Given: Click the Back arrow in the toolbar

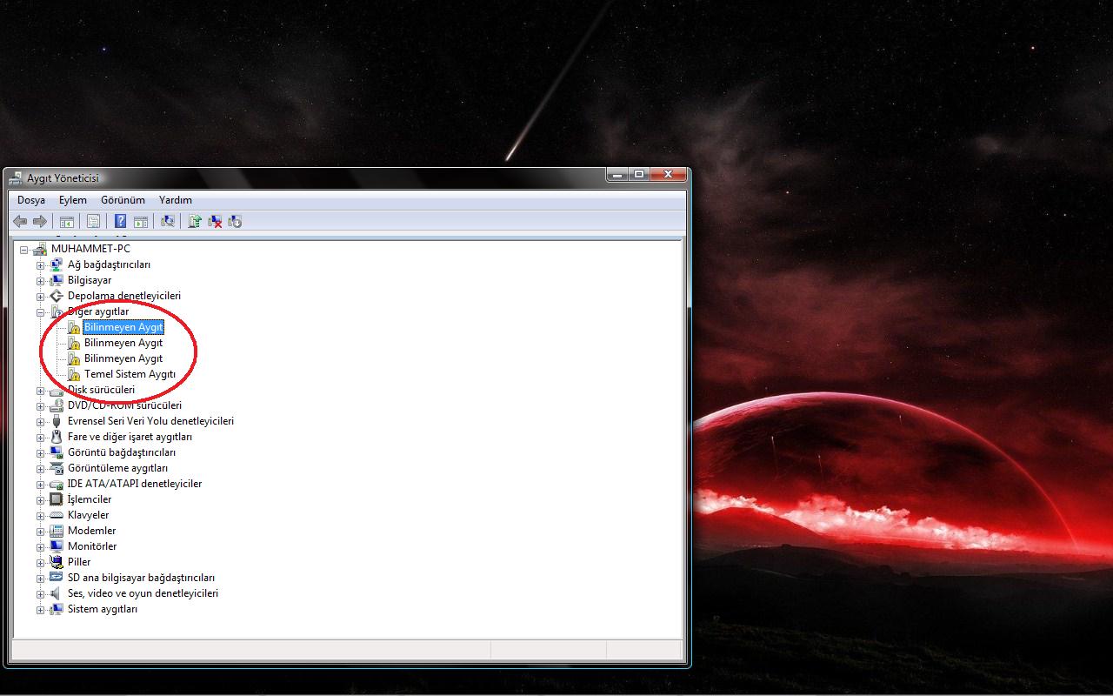Looking at the screenshot, I should [x=20, y=222].
